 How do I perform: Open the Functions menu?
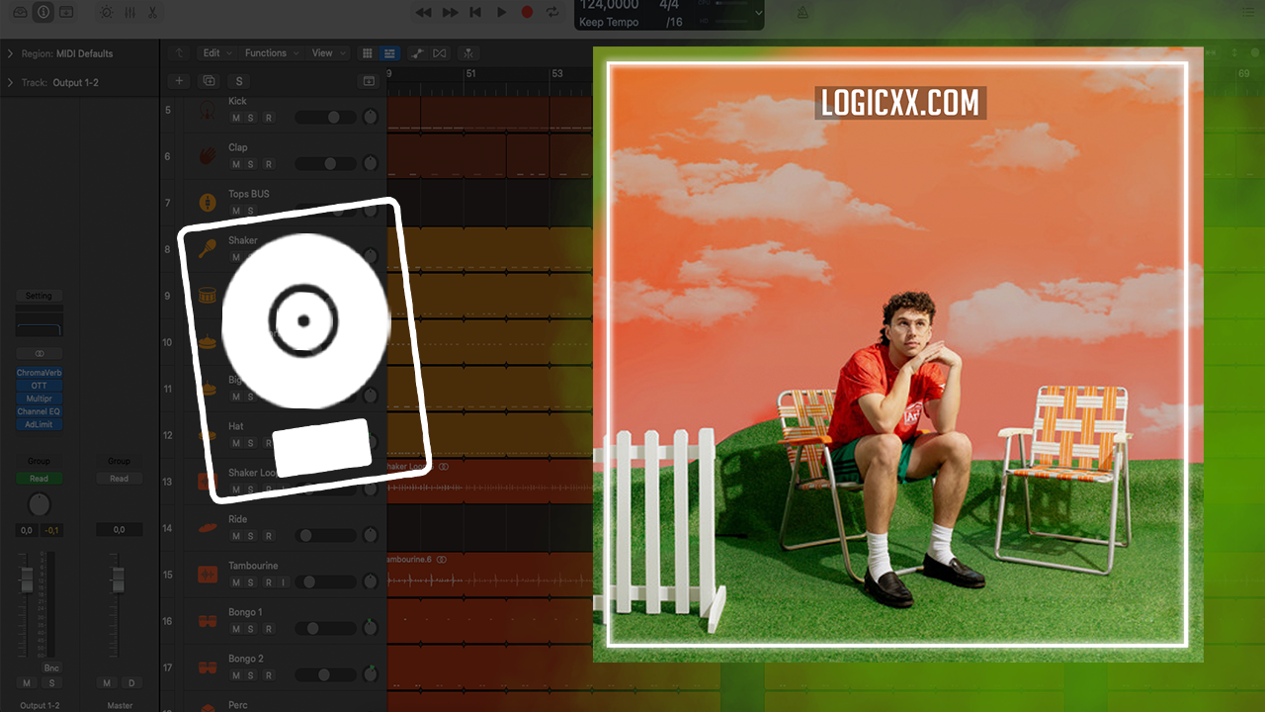coord(270,53)
